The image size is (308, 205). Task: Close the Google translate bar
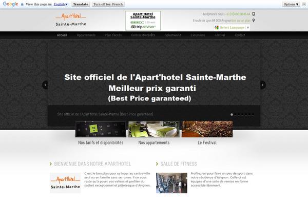pyautogui.click(x=304, y=4)
